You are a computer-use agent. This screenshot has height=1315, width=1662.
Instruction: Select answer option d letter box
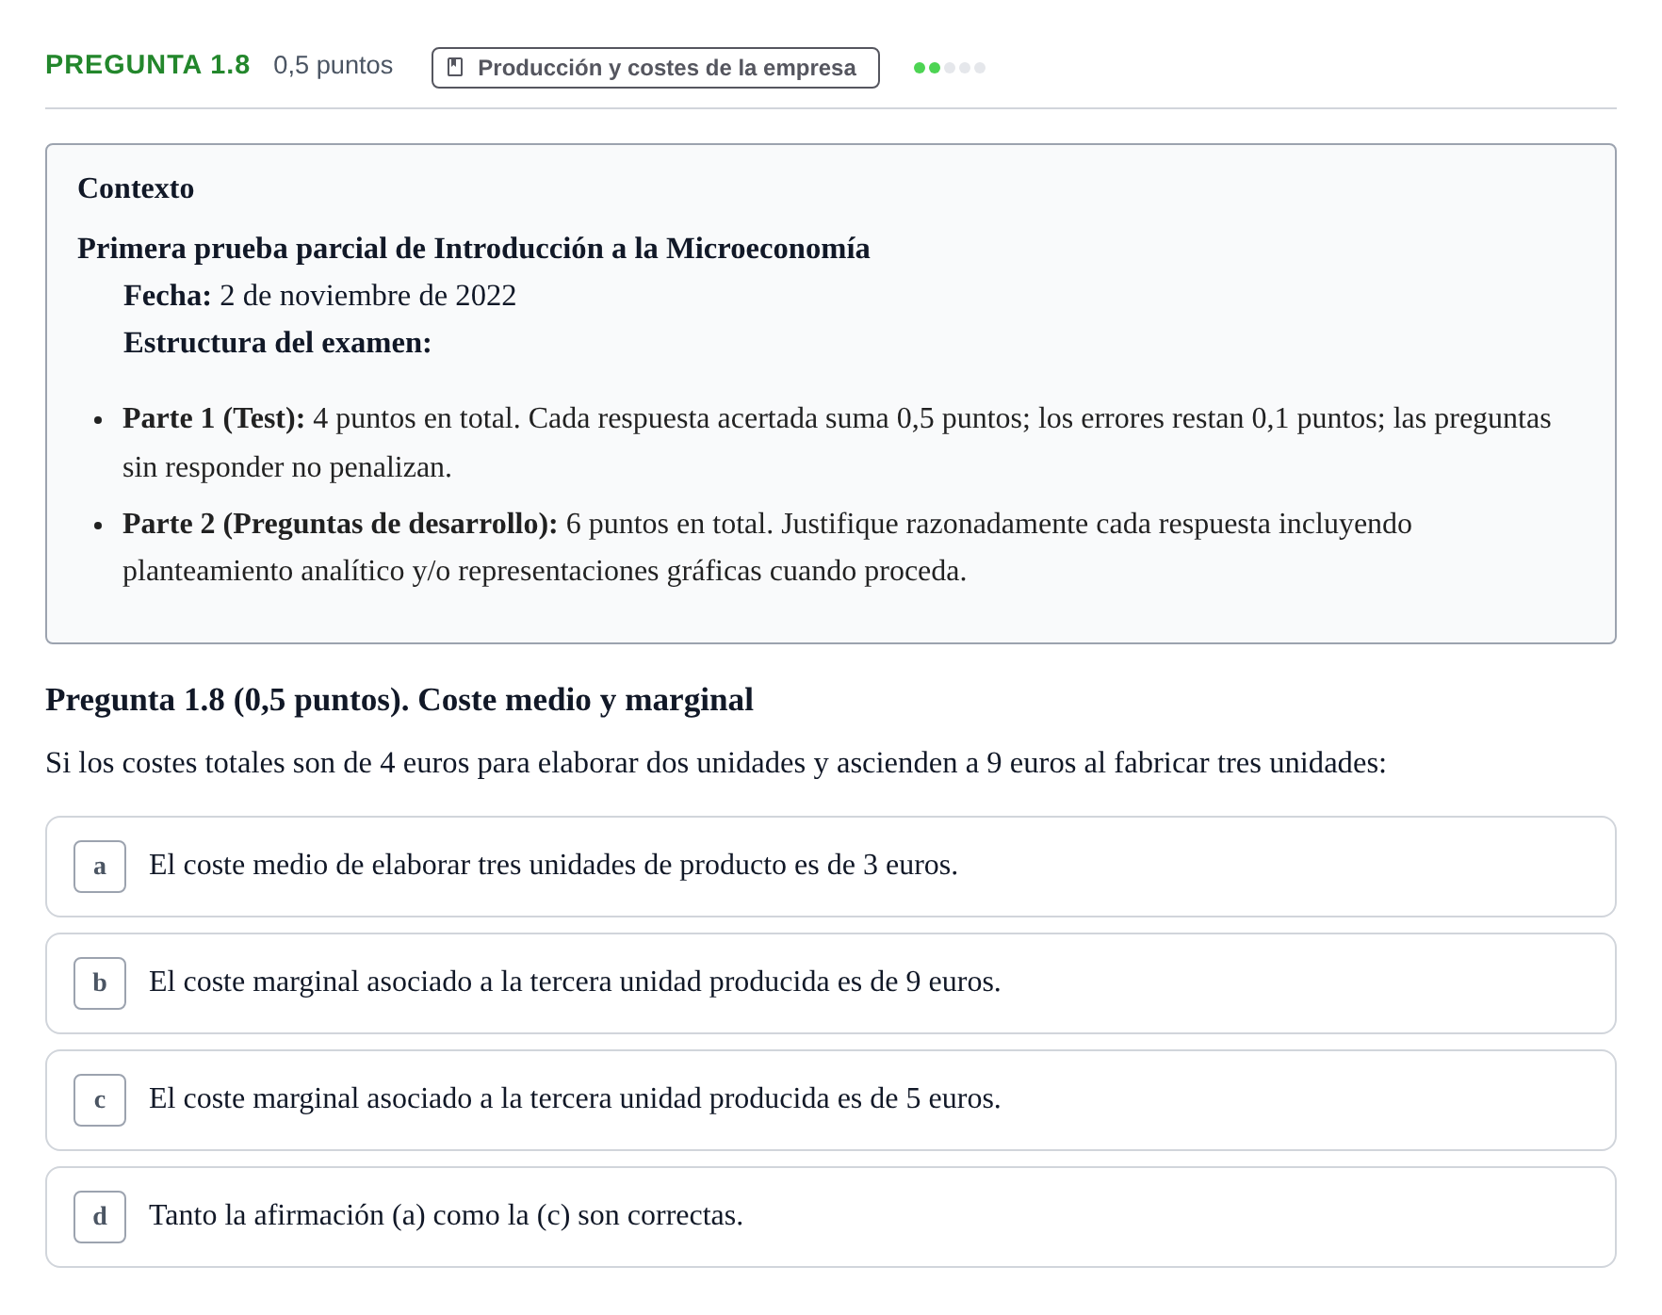point(100,1217)
